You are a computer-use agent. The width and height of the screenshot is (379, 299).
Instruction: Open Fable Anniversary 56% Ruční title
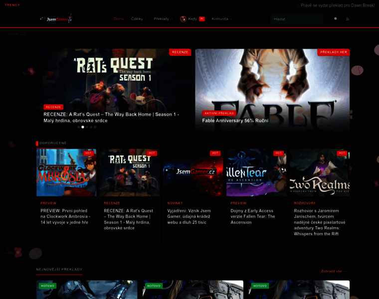tap(235, 121)
